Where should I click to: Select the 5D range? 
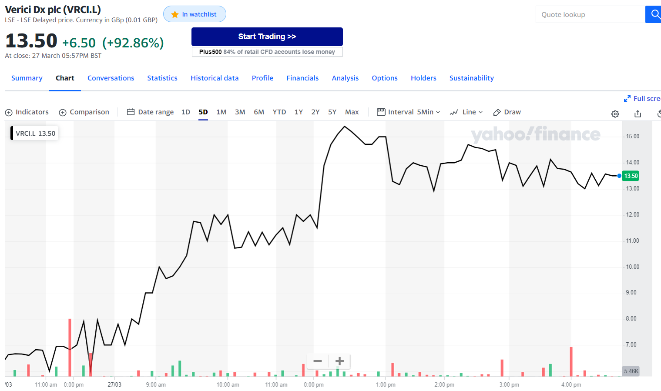[203, 112]
